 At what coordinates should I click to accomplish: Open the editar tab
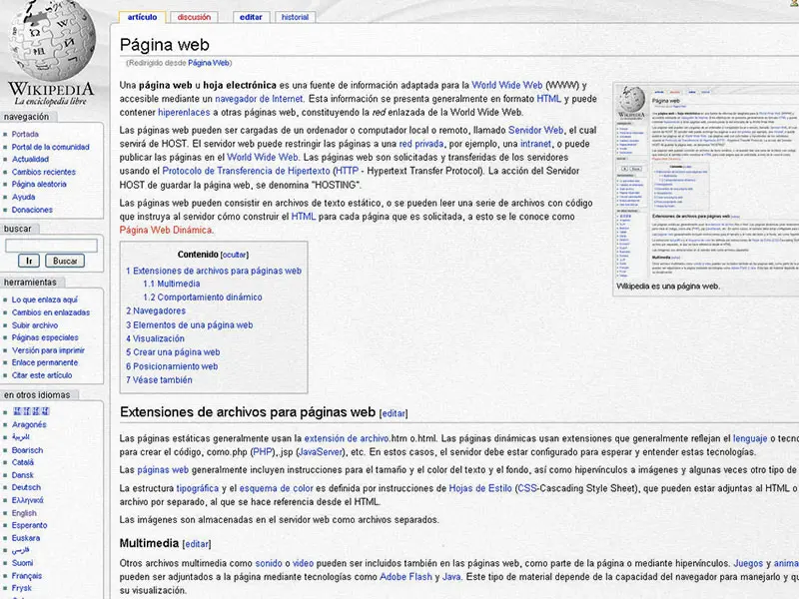click(x=251, y=17)
